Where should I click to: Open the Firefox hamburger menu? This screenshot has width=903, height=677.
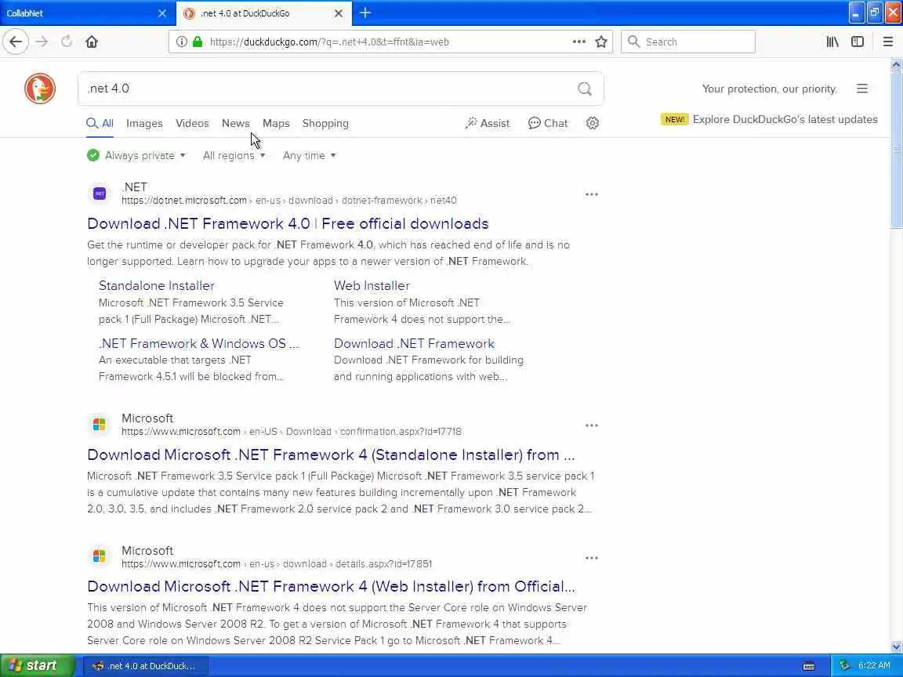(x=887, y=42)
